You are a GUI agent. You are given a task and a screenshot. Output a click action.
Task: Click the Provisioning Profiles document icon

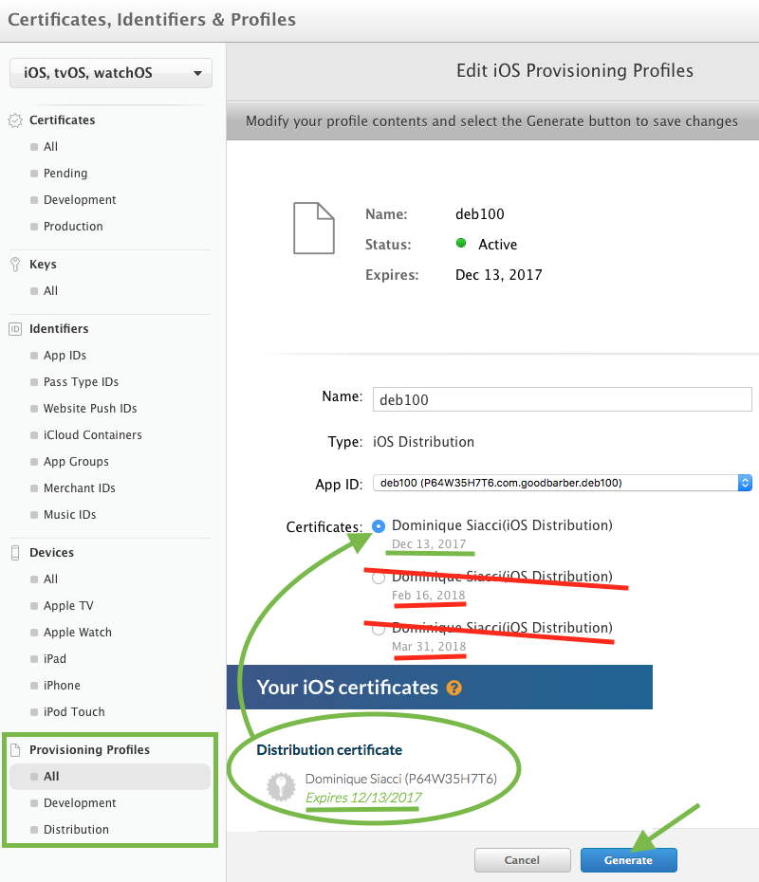(x=15, y=750)
